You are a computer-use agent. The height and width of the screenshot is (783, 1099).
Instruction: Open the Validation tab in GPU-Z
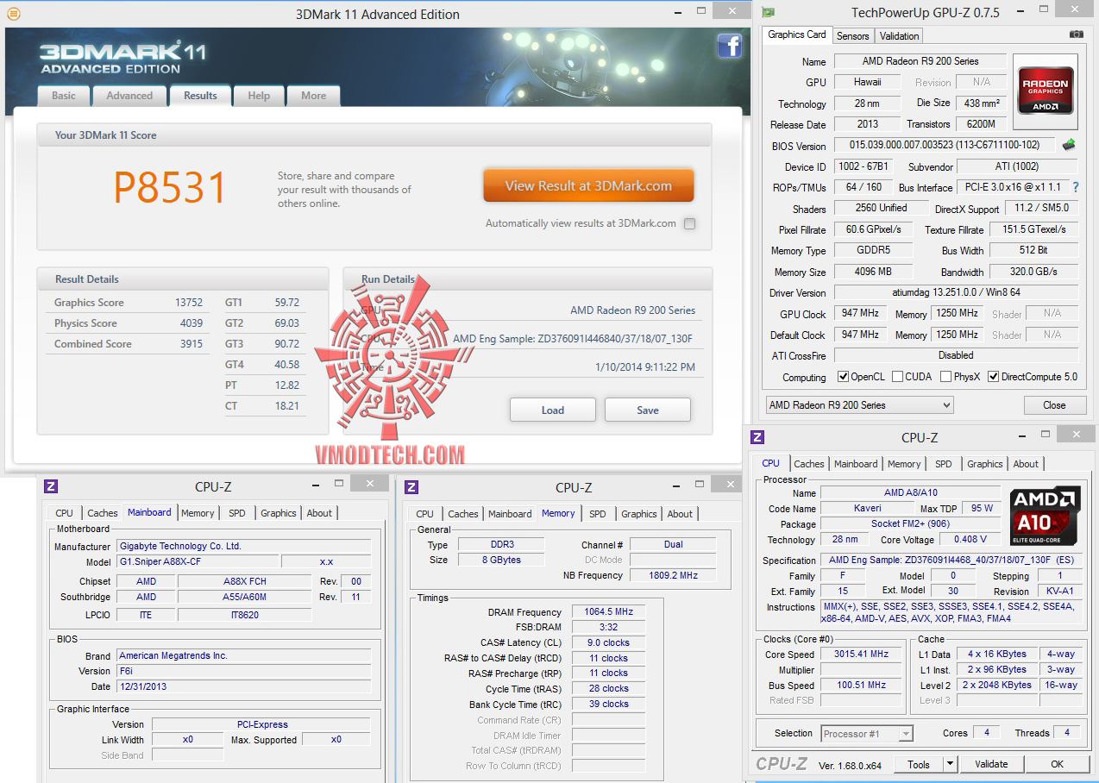[x=900, y=36]
